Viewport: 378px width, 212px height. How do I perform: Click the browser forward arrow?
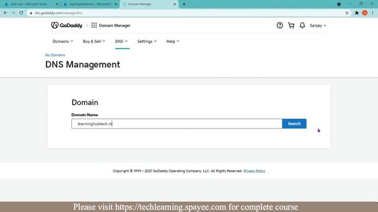point(13,13)
